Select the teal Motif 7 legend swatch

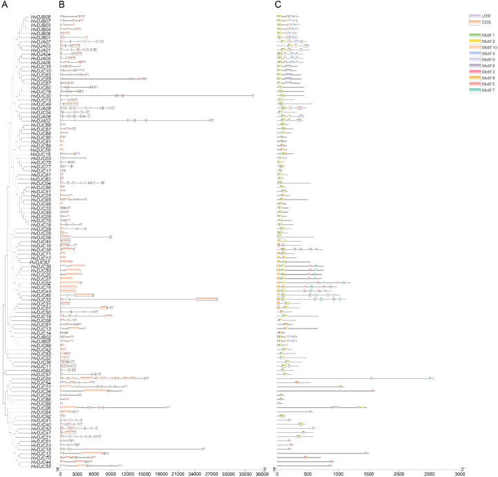pos(475,90)
